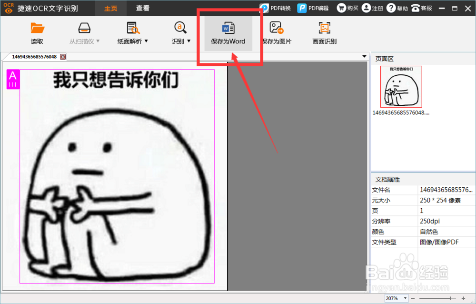Open the 帮助 help
Viewport: 476px width, 304px height.
point(397,8)
